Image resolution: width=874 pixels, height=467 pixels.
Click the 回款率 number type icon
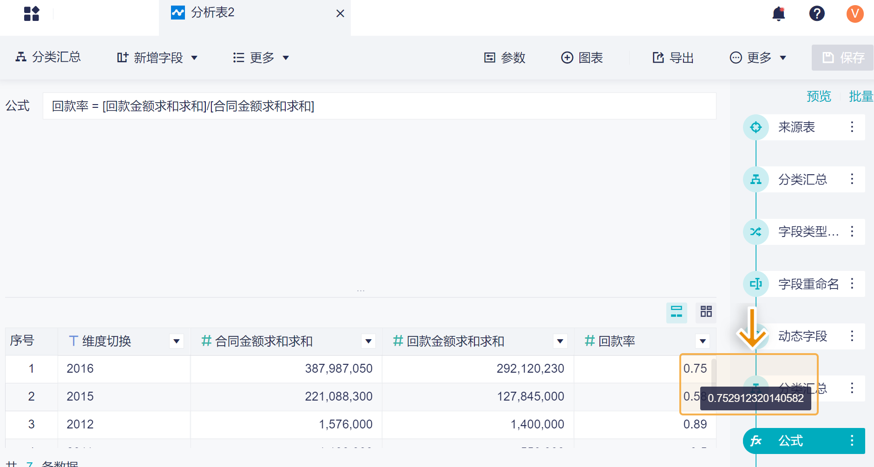tap(590, 341)
